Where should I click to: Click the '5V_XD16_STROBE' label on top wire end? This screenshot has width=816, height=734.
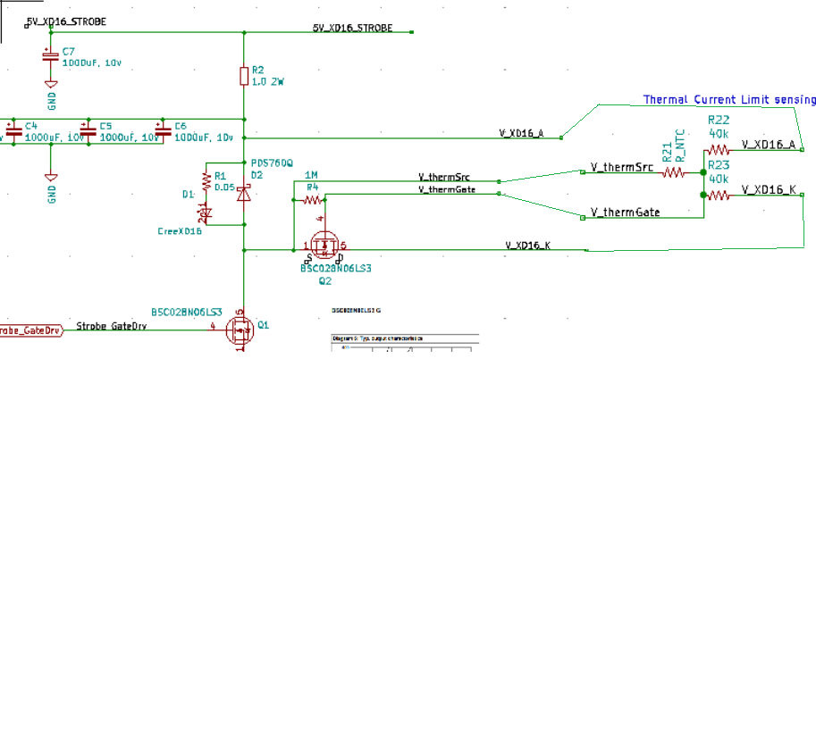352,28
